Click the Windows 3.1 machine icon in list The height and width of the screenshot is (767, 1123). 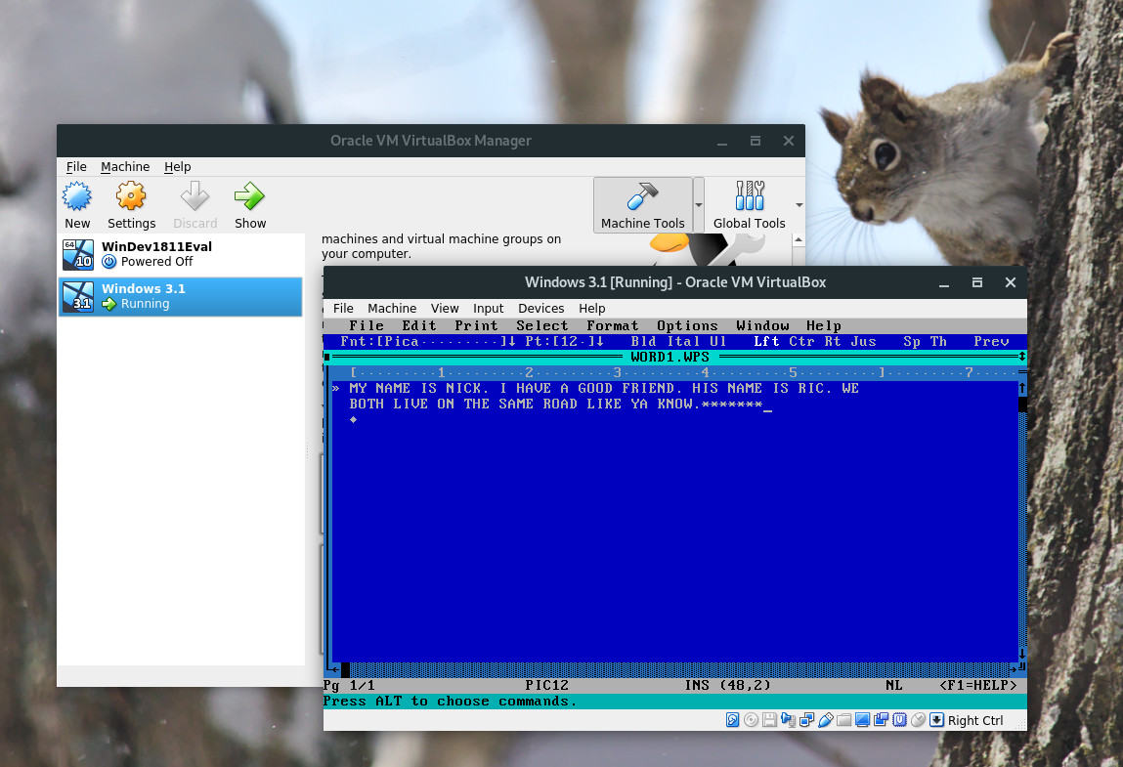pyautogui.click(x=78, y=296)
